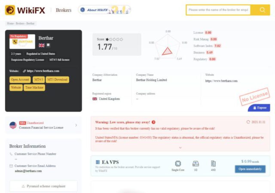Click the 1G memory icon
This screenshot has width=275, height=193.
[x=196, y=163]
